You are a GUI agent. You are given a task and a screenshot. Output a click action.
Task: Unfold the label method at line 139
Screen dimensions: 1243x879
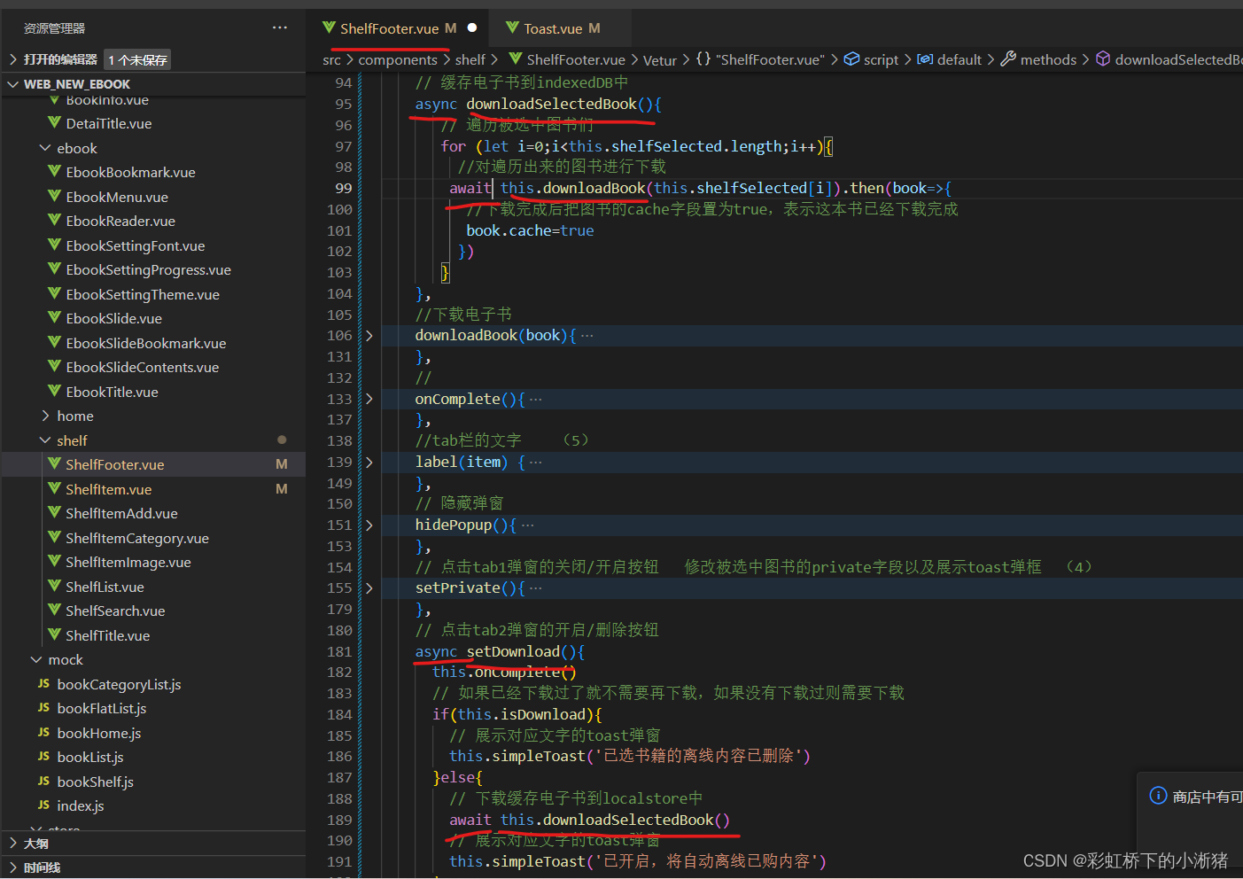[x=369, y=462]
